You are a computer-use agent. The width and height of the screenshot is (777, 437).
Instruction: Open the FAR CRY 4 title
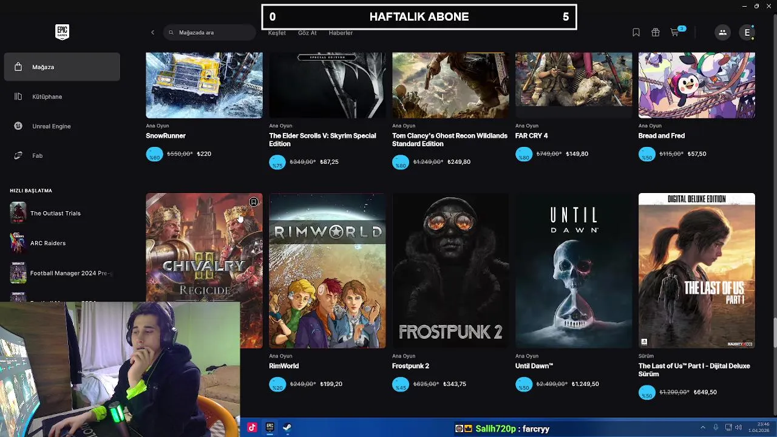(531, 136)
